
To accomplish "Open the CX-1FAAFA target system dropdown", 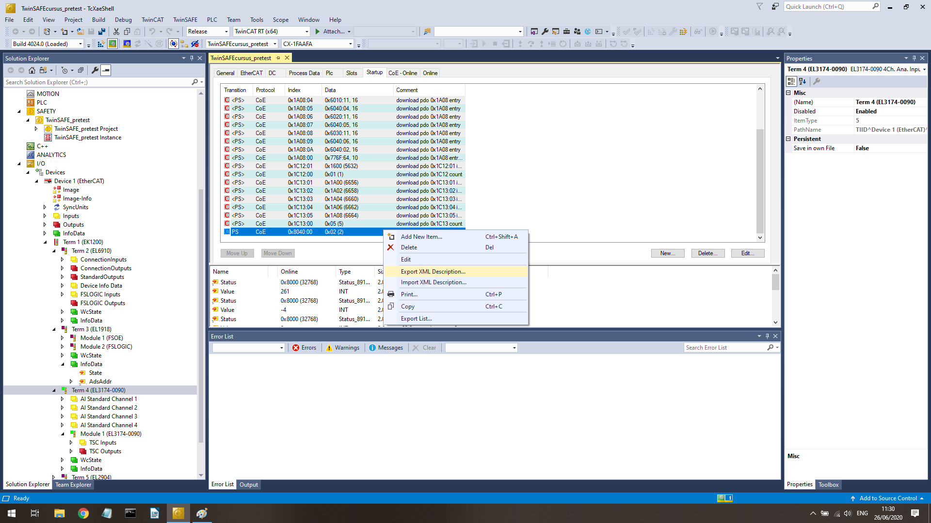I will [351, 44].
